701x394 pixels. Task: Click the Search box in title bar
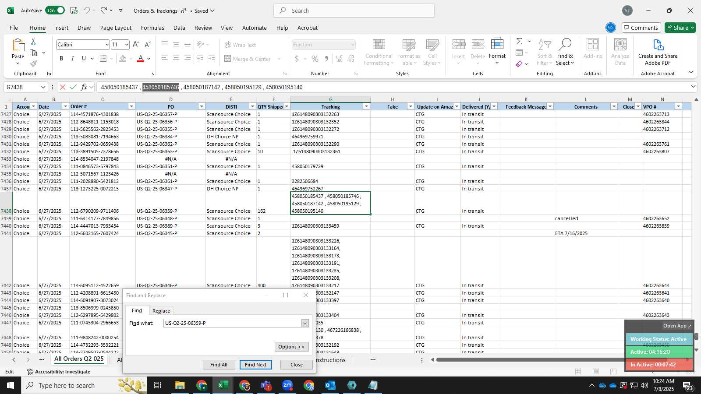[354, 11]
